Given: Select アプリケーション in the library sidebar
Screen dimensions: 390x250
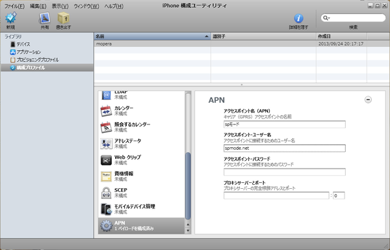Looking at the screenshot, I should (25, 52).
